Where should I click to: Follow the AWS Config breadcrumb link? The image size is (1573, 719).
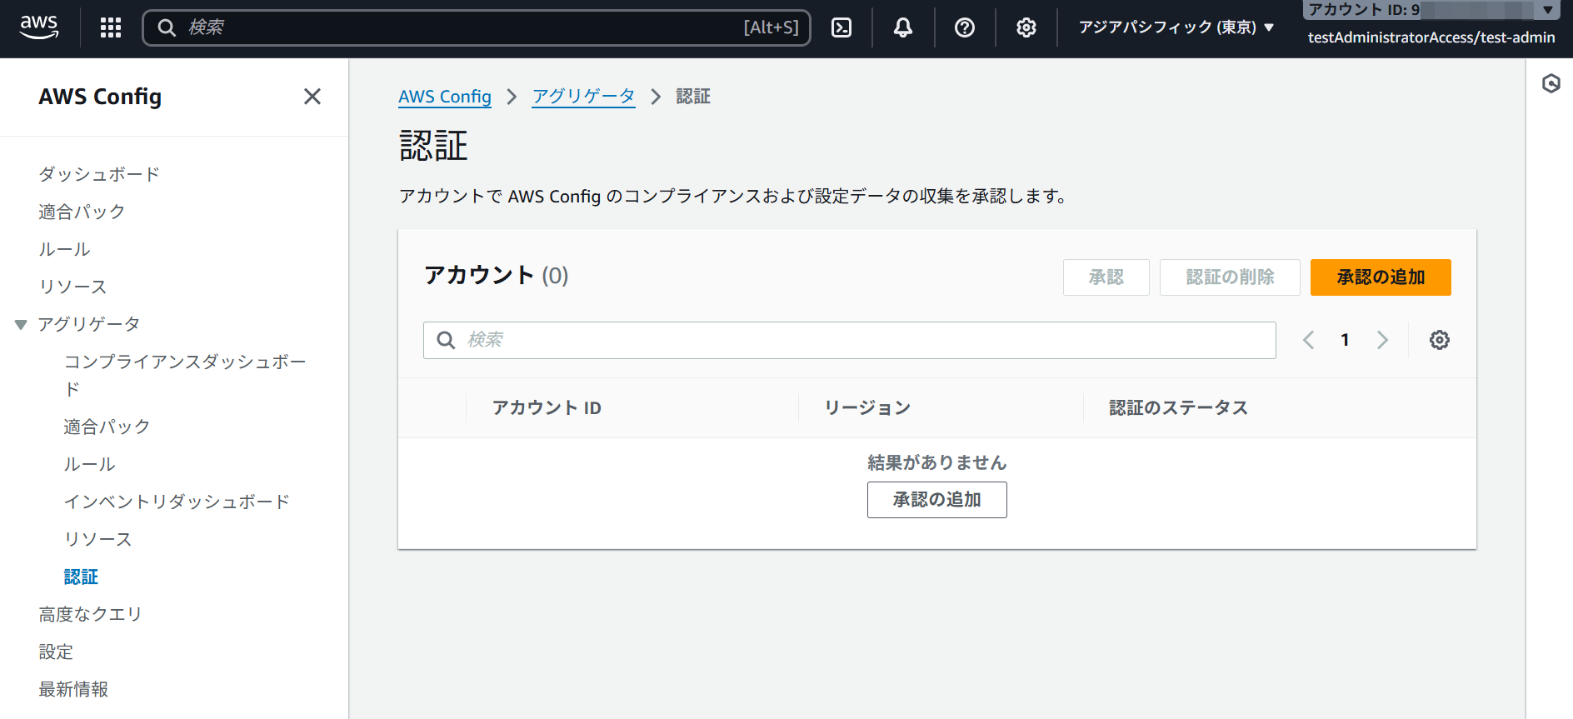point(444,97)
